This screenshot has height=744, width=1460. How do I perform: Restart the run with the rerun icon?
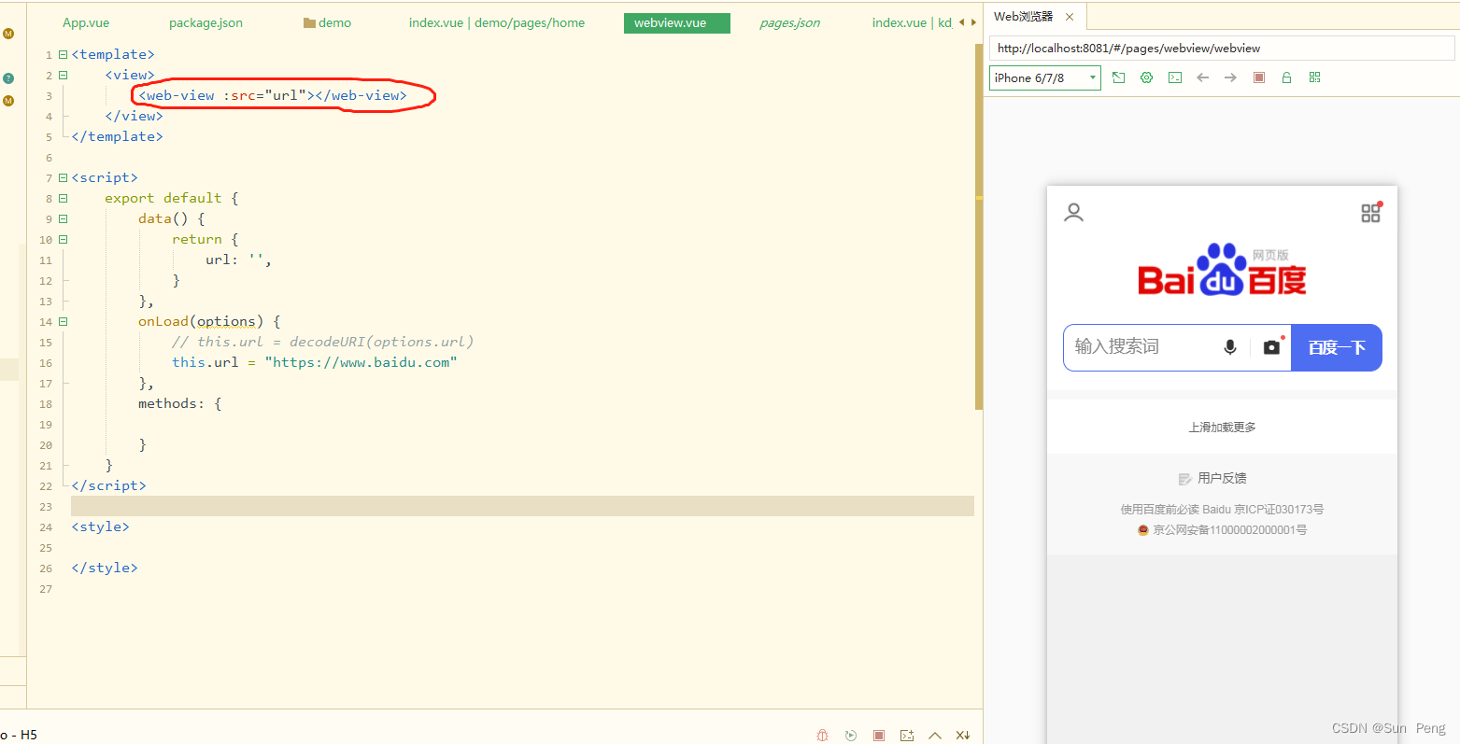(850, 735)
